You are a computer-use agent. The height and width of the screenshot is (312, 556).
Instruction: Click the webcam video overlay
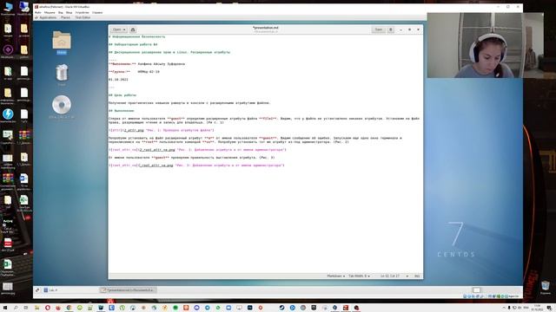pyautogui.click(x=485, y=45)
